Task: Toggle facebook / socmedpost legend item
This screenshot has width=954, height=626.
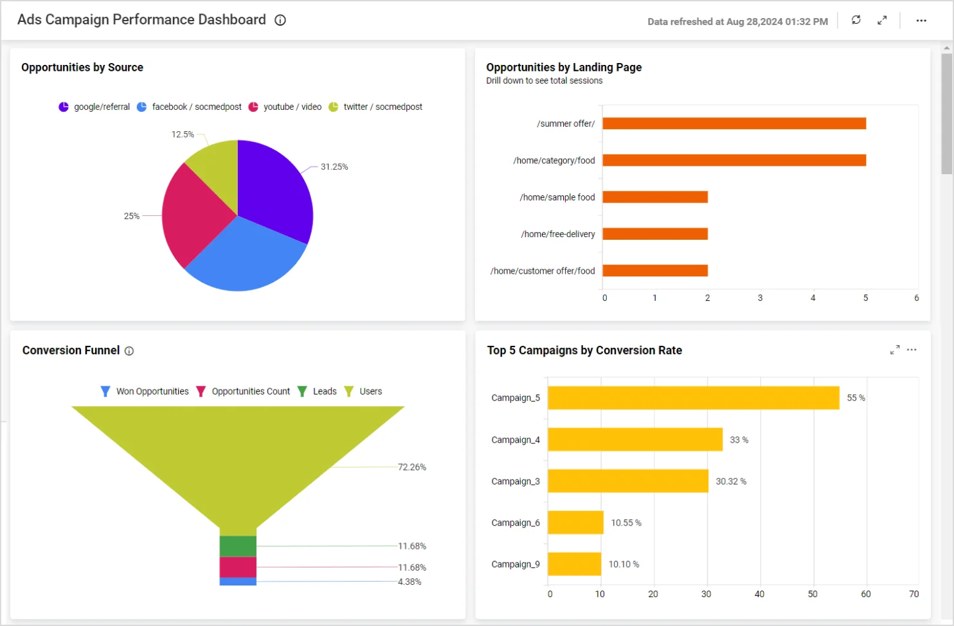Action: coord(190,107)
